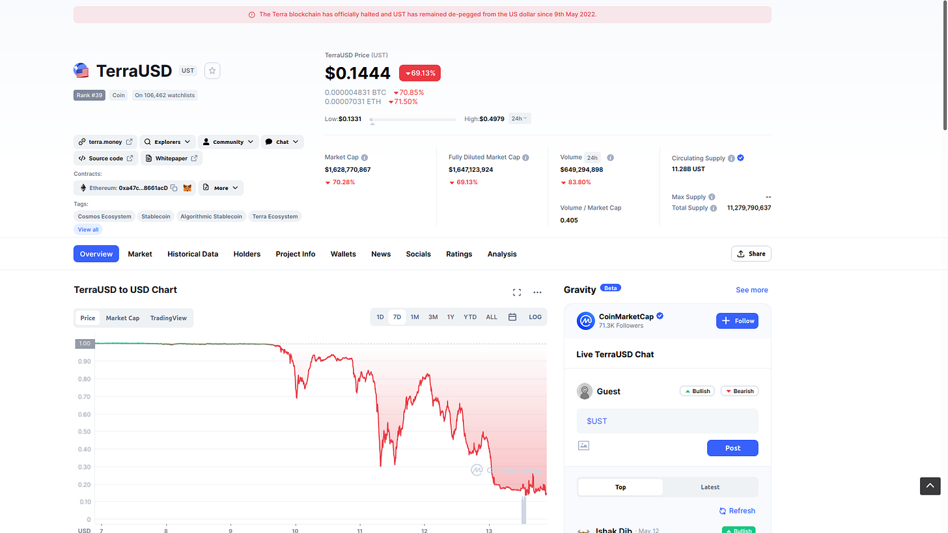
Task: Click the Algorithmic Stablecoin tag
Action: coord(211,217)
